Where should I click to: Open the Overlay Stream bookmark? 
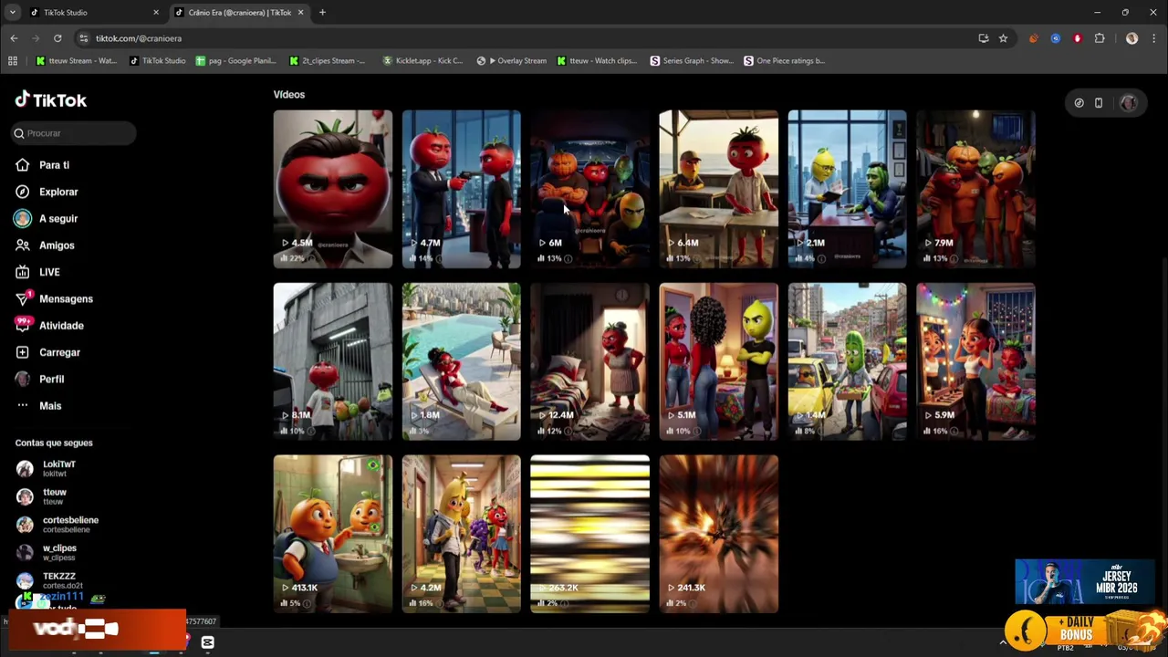point(512,61)
